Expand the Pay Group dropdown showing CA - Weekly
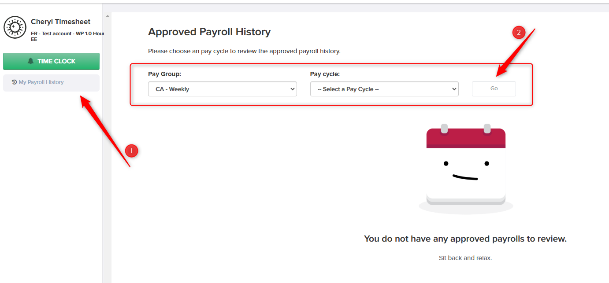609x283 pixels. pyautogui.click(x=223, y=89)
